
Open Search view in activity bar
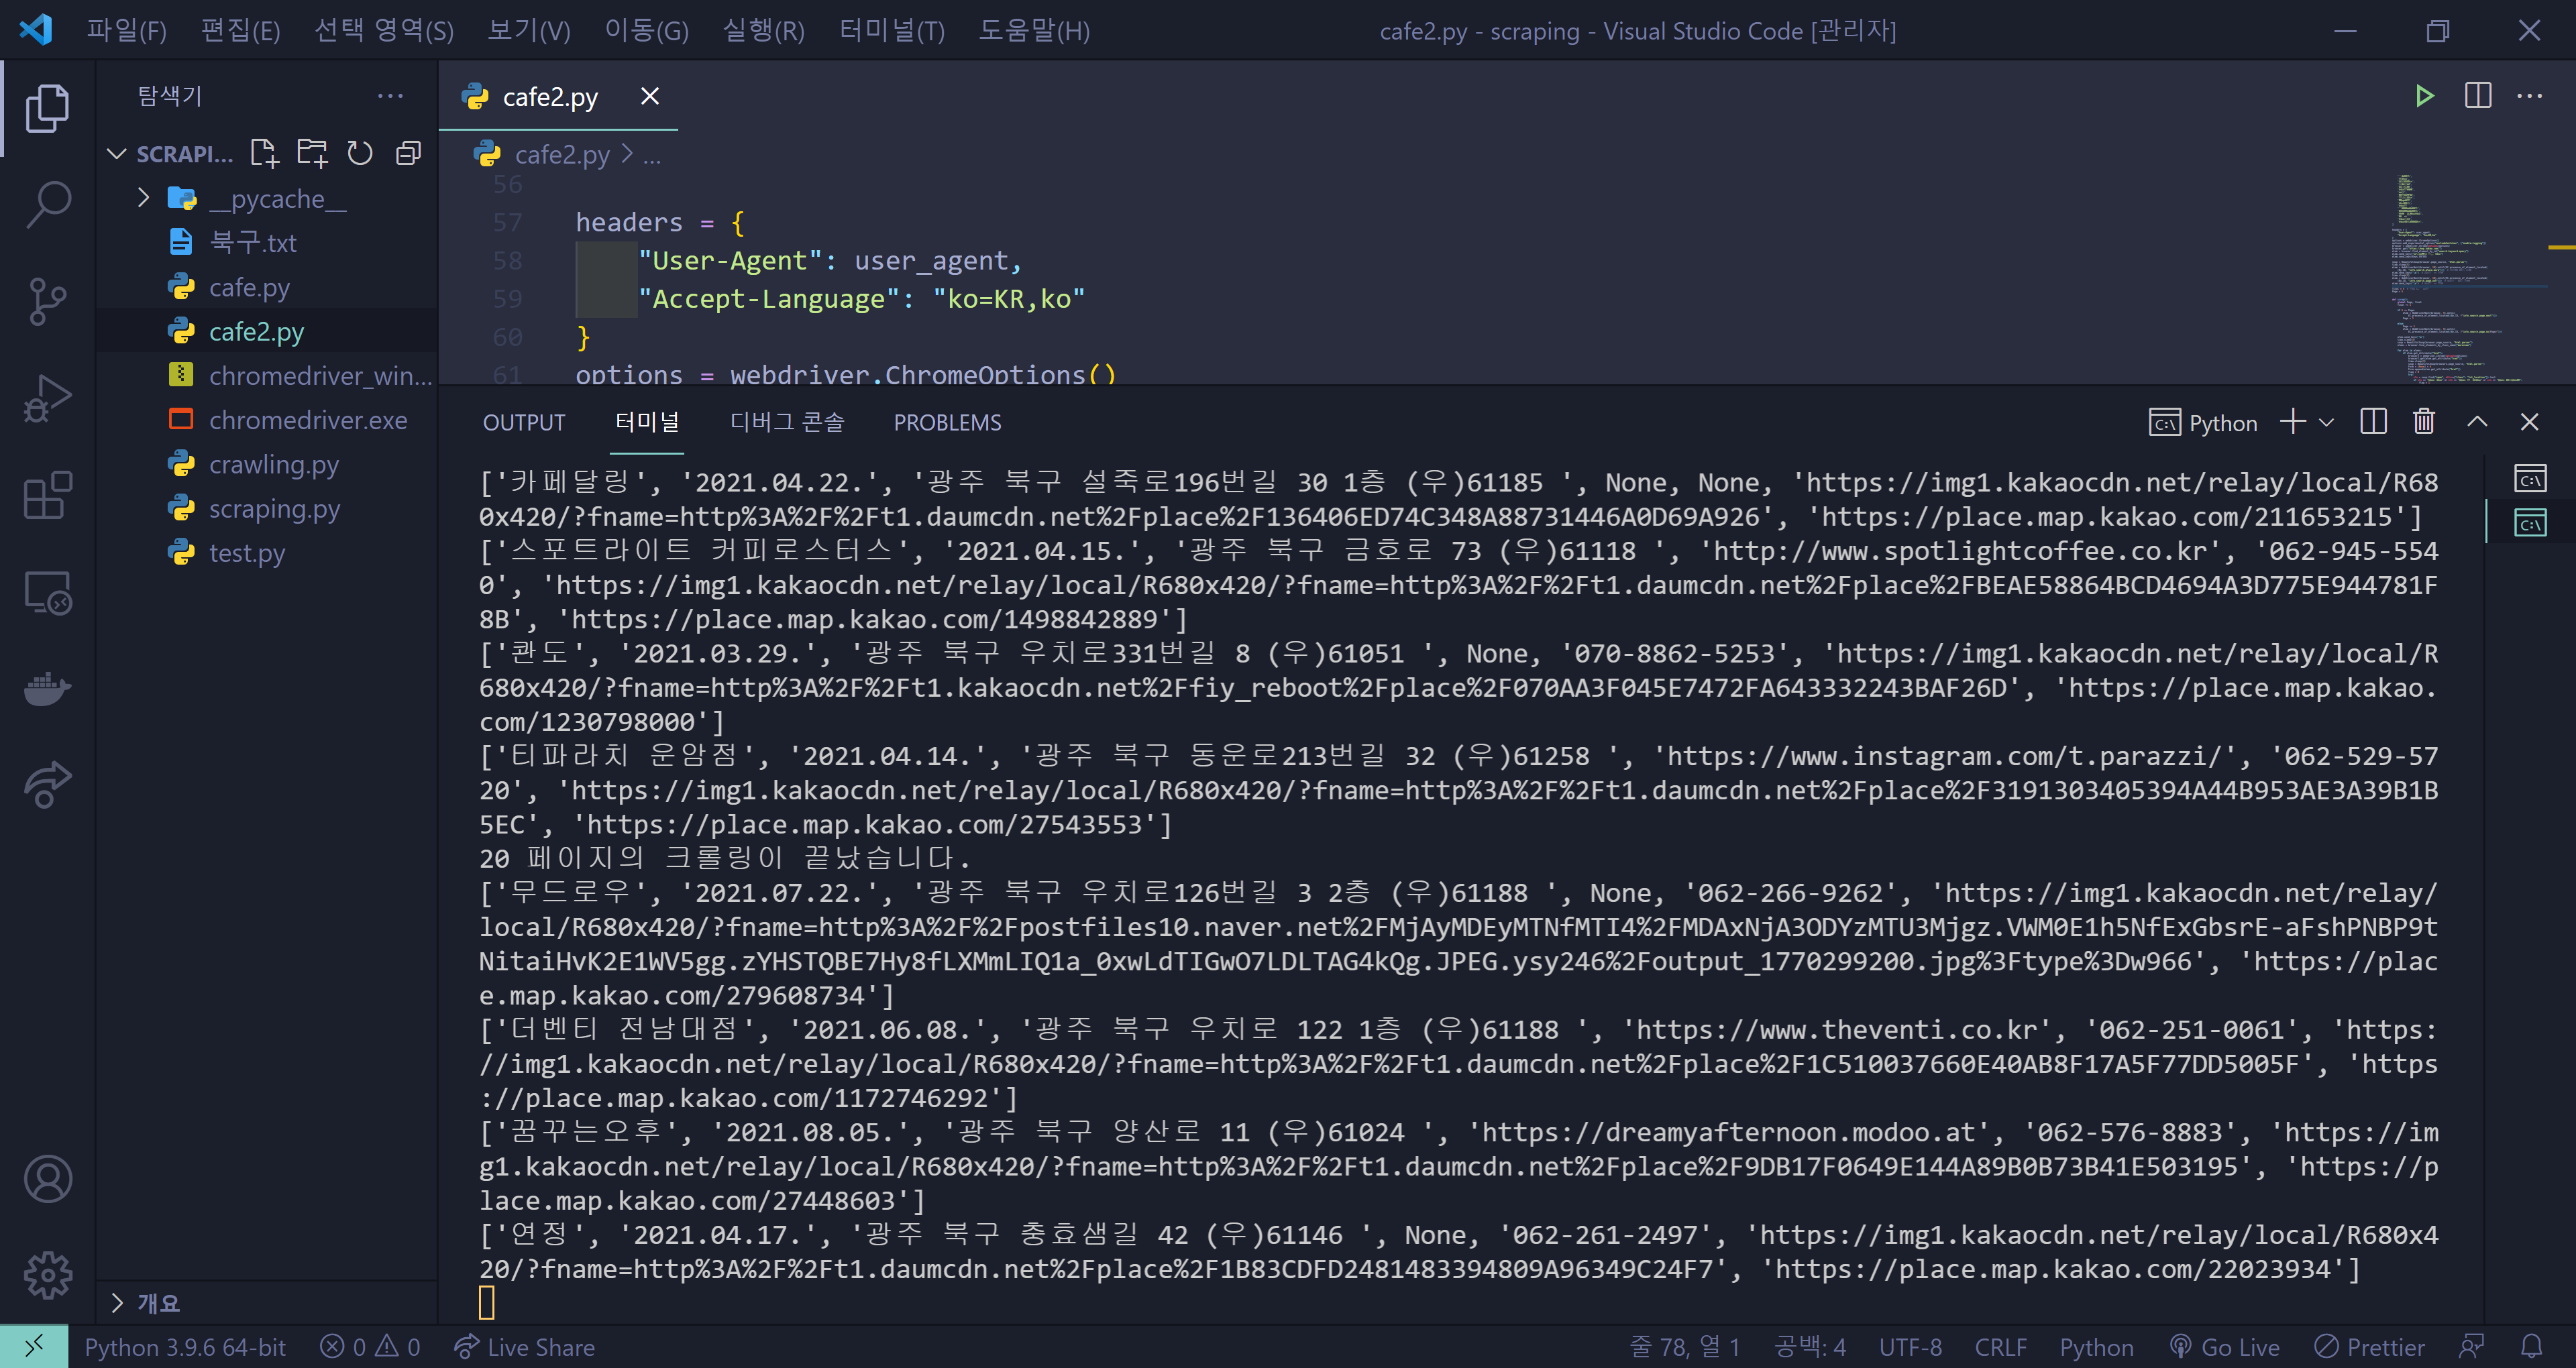47,204
